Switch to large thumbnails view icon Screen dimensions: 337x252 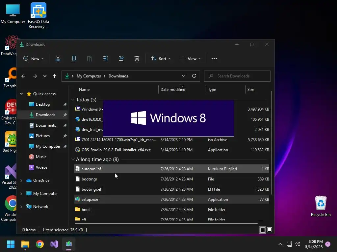coord(270,230)
